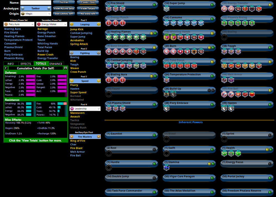Viewport: 276px width, 197px height.
Task: Toggle the green indicator on Tough power
Action: [x=270, y=48]
